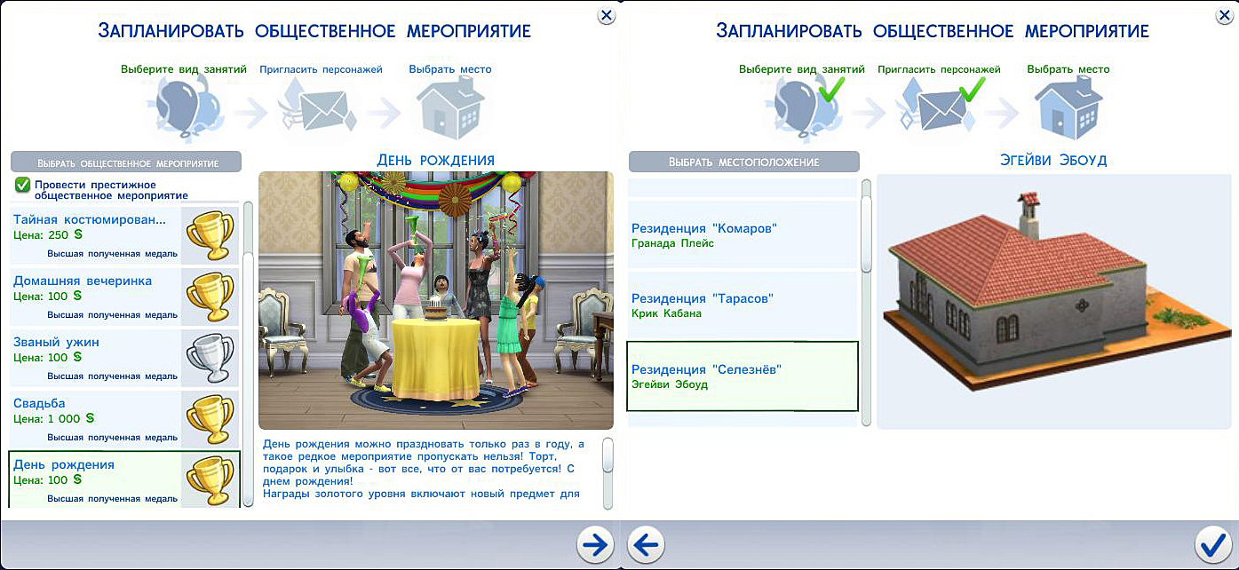Click Выберите вид занятий label in right window

pos(802,68)
